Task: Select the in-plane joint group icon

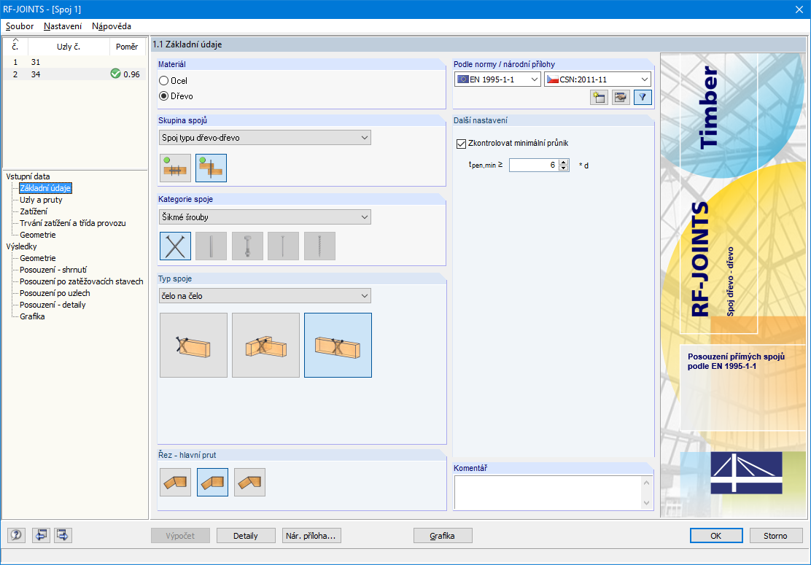Action: click(x=175, y=168)
